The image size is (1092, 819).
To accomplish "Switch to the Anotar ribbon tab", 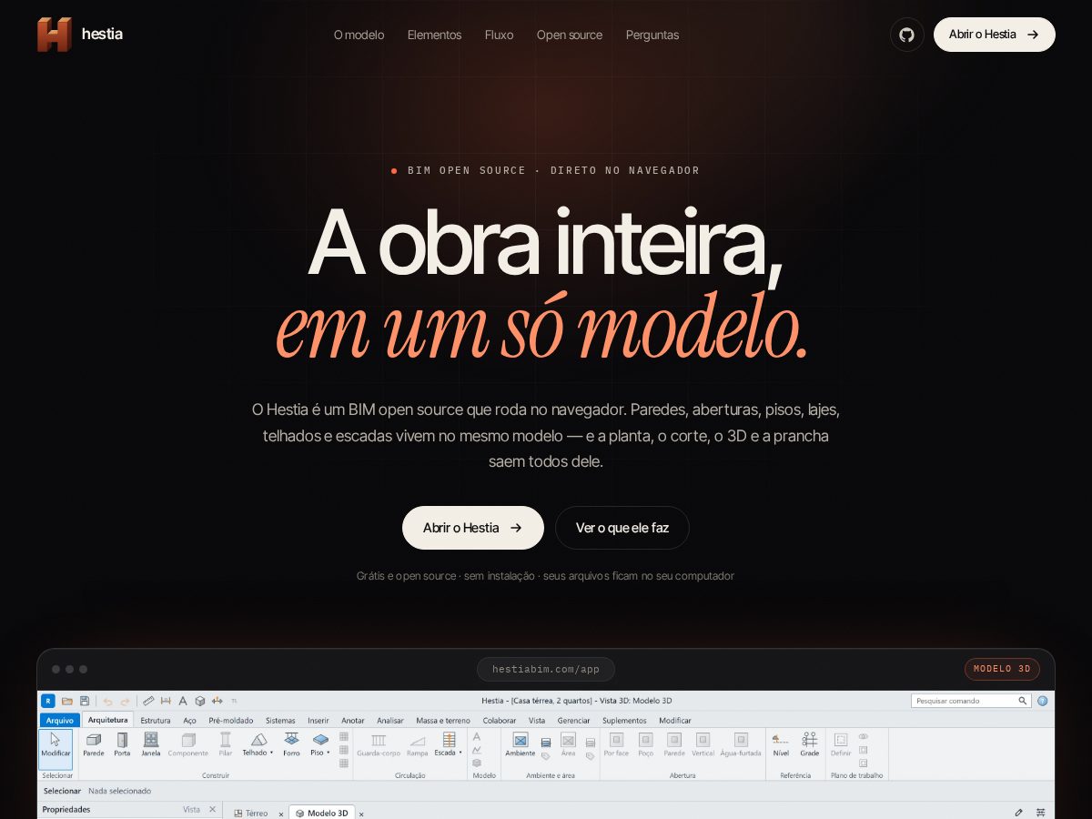I will (353, 720).
